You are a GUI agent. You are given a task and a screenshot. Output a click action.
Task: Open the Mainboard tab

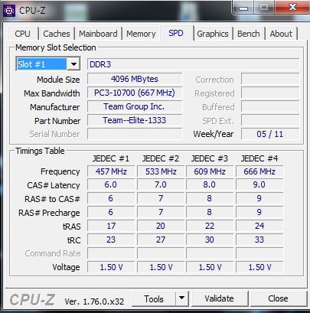98,34
